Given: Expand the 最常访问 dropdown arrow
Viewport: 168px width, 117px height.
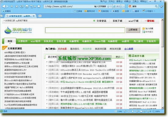Looking at the screenshot, I should (x=96, y=11).
